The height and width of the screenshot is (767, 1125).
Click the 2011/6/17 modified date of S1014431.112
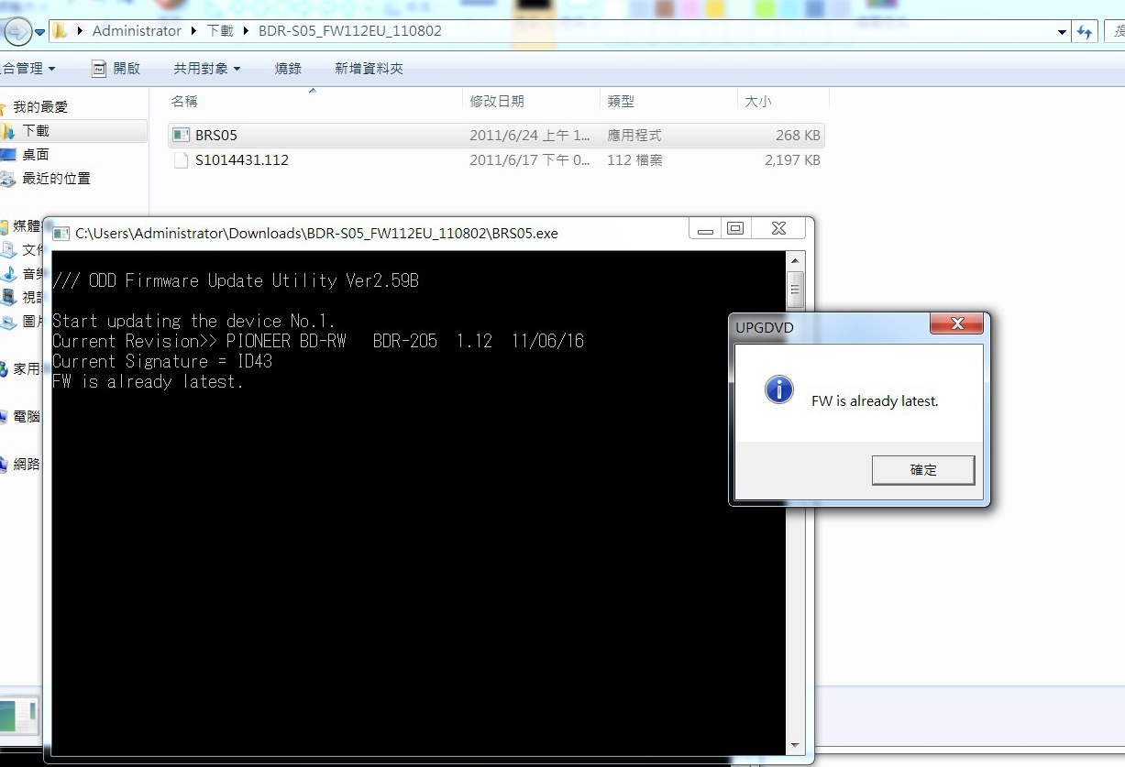click(x=530, y=160)
